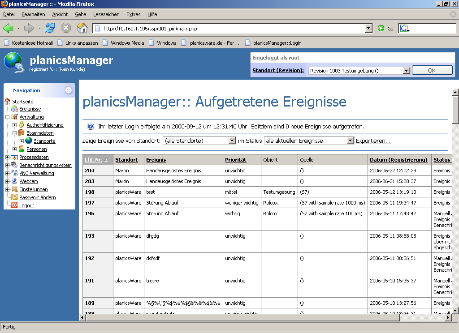Open the Home page icon
The height and width of the screenshot is (333, 459).
(x=82, y=28)
